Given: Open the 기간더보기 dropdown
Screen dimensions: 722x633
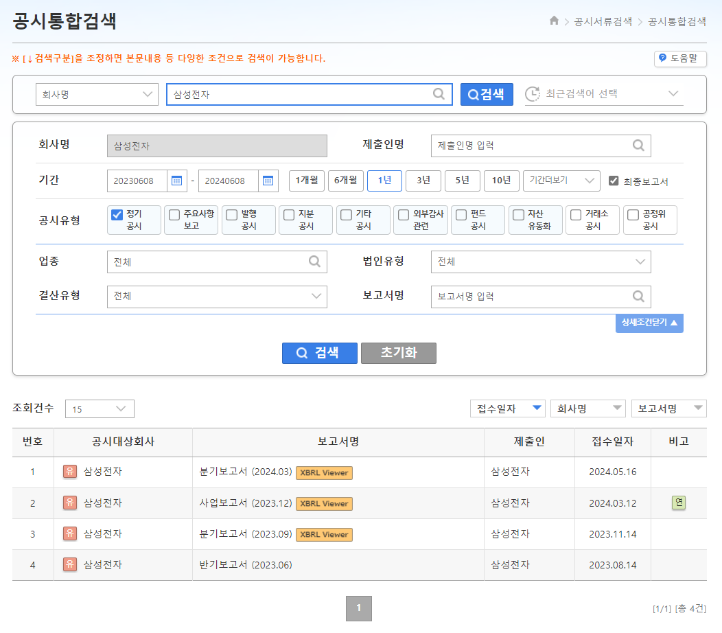Looking at the screenshot, I should coord(562,181).
